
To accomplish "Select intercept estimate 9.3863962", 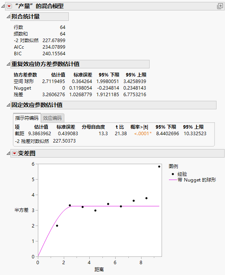I will click(40, 134).
